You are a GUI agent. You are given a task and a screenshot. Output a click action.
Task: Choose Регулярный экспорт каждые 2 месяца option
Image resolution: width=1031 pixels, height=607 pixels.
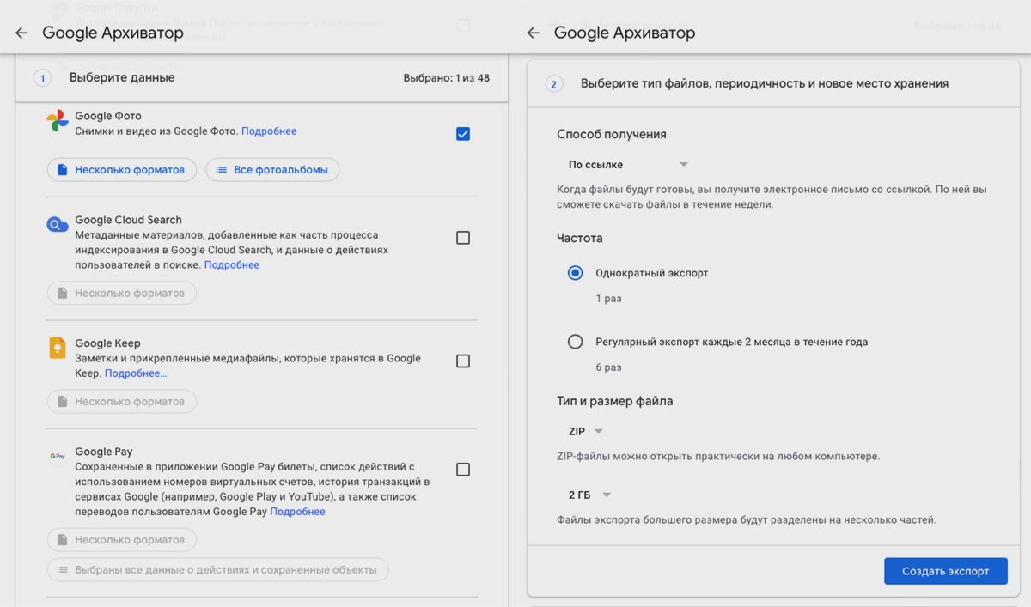576,342
